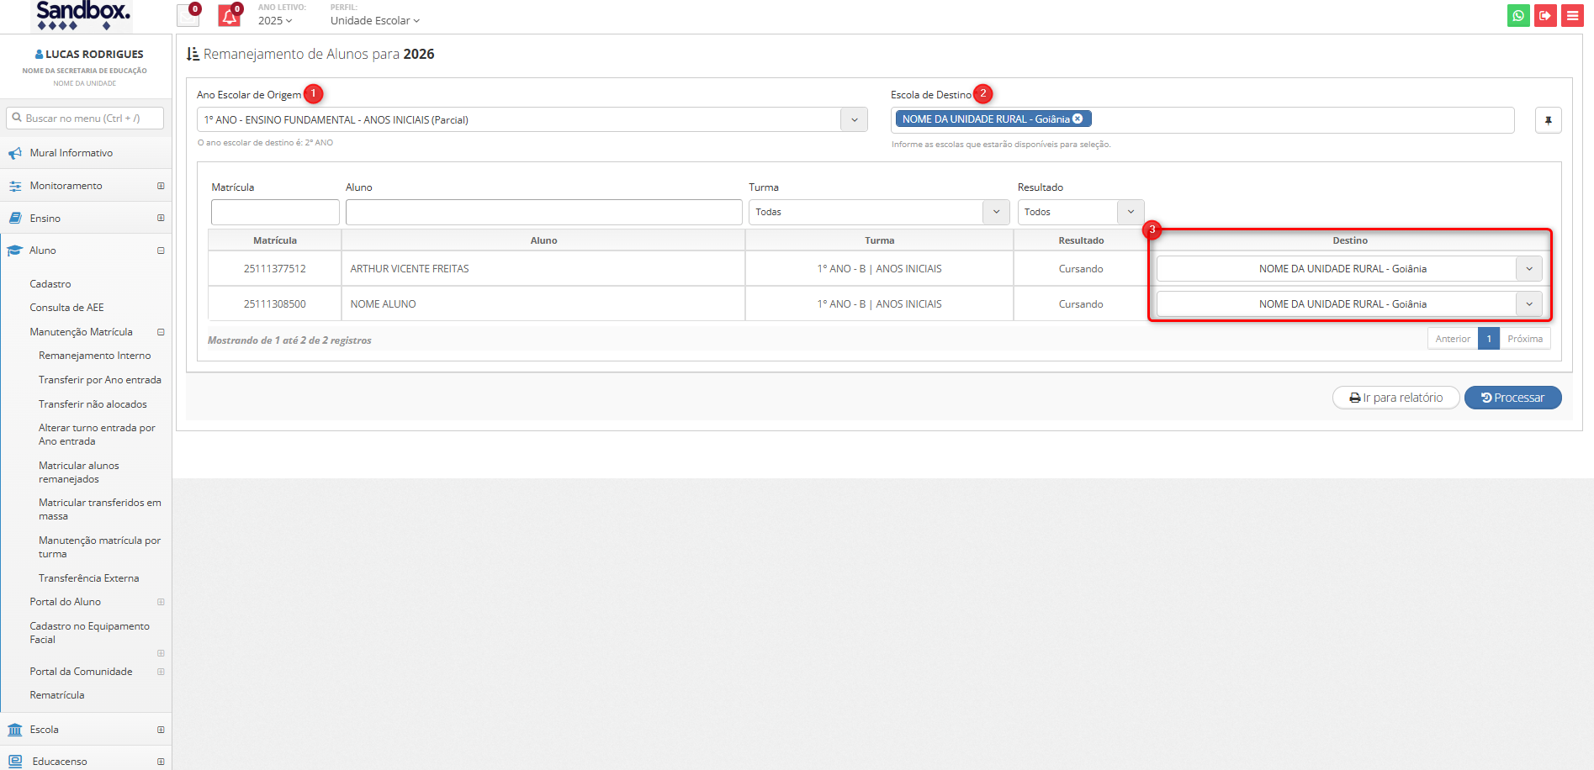Open the notifications bell icon

point(229,16)
